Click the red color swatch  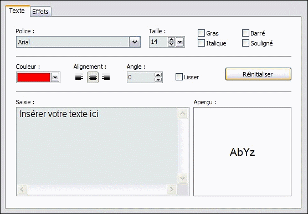(34, 78)
